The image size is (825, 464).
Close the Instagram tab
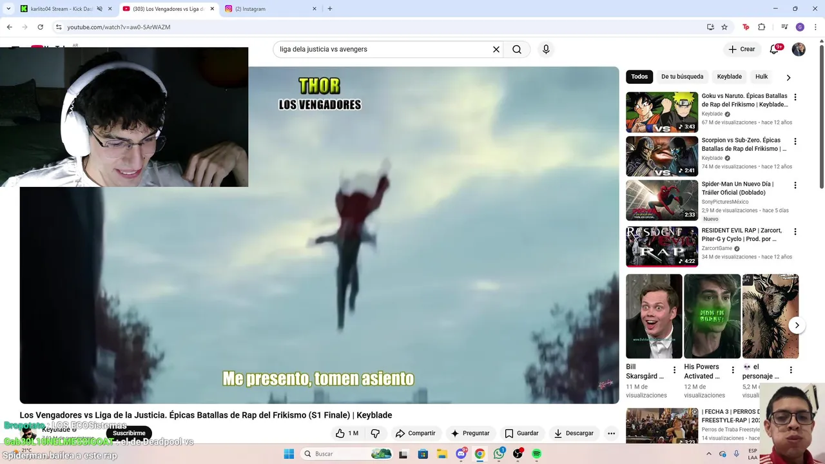(315, 9)
